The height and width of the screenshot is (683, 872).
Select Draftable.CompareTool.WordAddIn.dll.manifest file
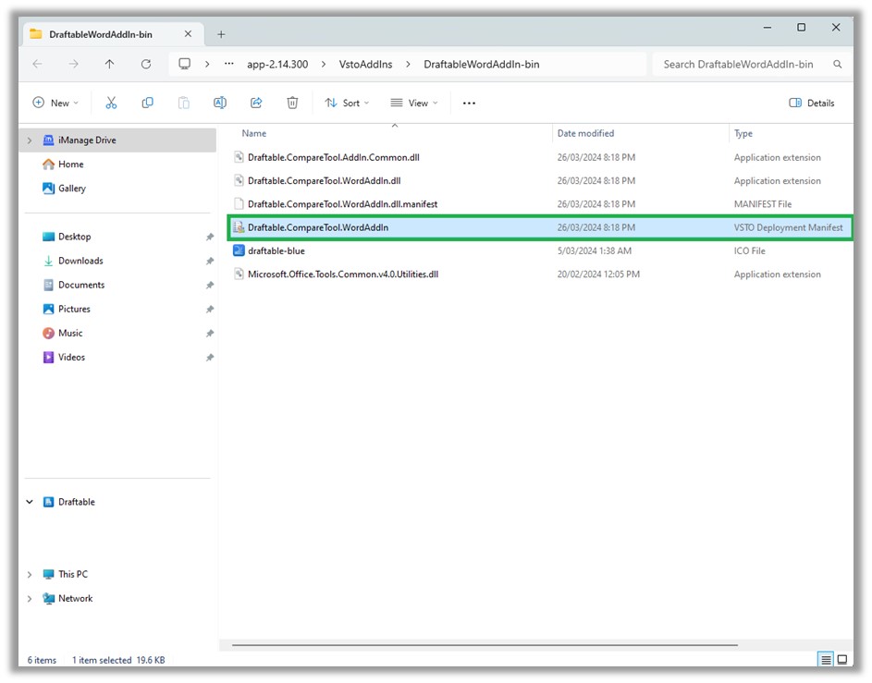coord(342,204)
